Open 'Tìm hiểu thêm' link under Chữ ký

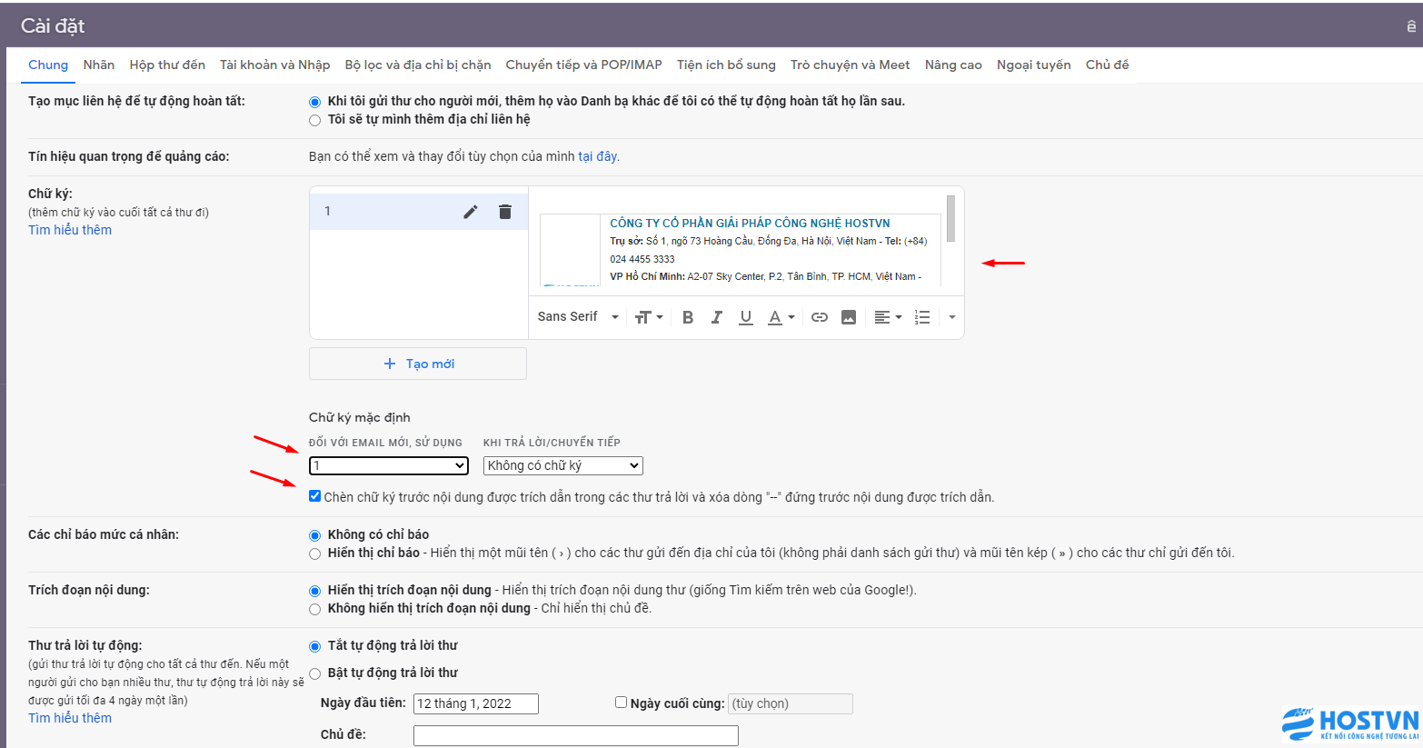click(70, 230)
